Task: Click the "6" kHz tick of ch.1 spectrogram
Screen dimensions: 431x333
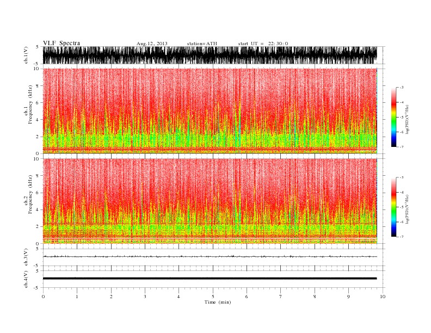Action: (x=38, y=103)
